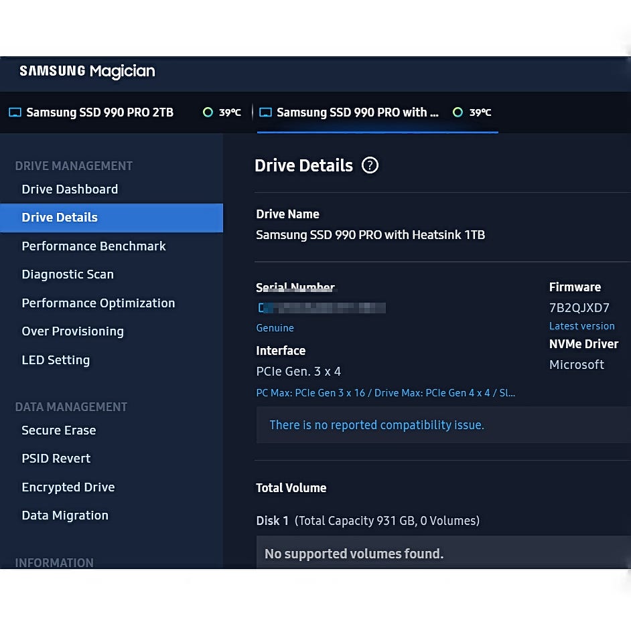Click the Drive Details help question mark icon

(370, 165)
